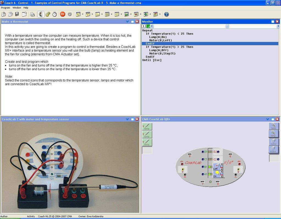Select the Lamp(A;On) program line
The image size is (281, 219).
158,37
